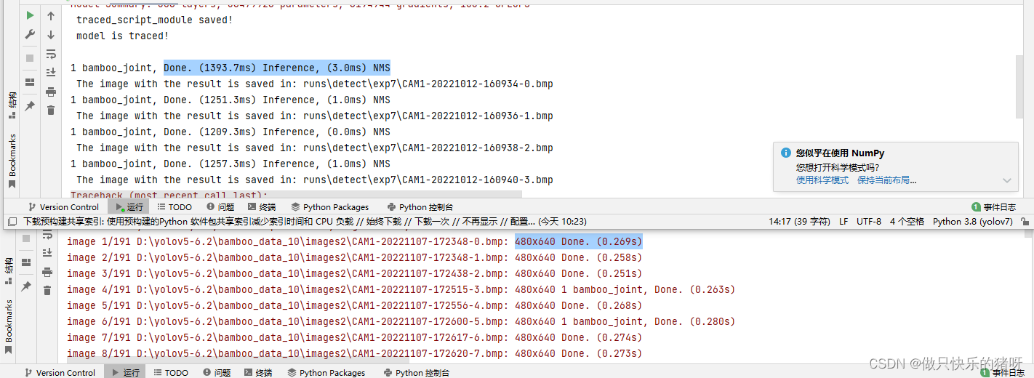Pin tab icon in upper window

[x=30, y=106]
